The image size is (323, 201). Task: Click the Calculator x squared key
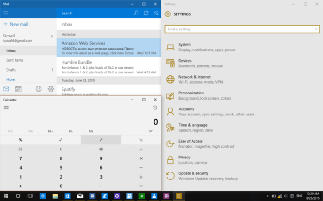click(101, 140)
